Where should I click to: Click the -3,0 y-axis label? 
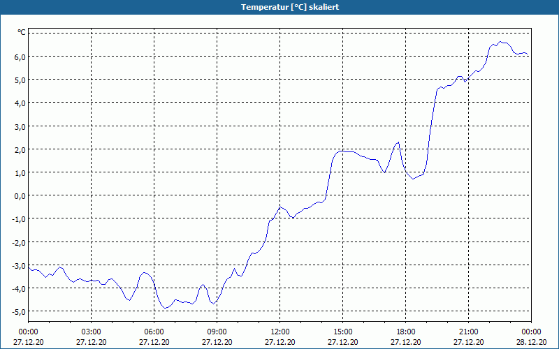pos(18,266)
